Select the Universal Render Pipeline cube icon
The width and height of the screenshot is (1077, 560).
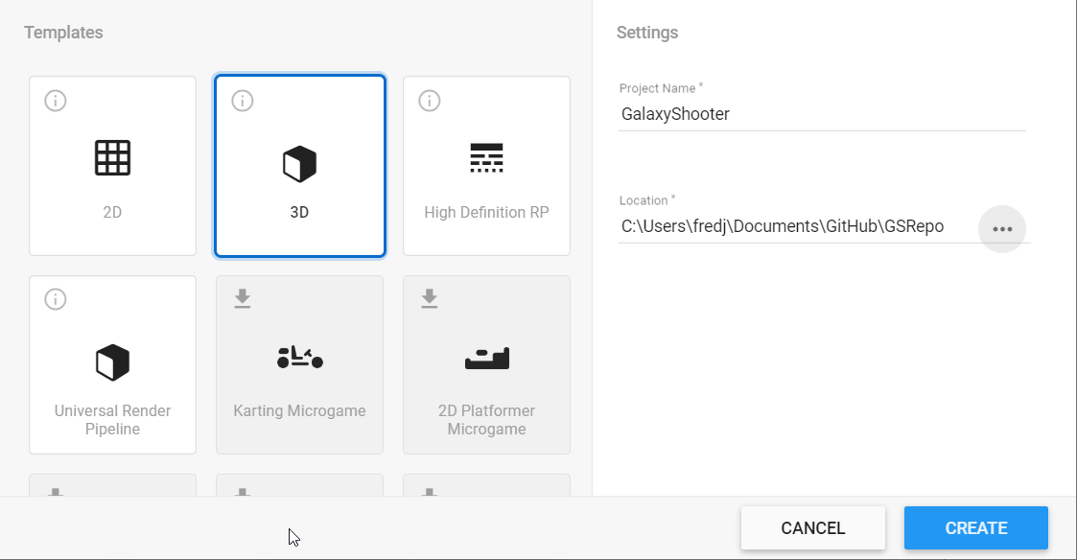[112, 362]
